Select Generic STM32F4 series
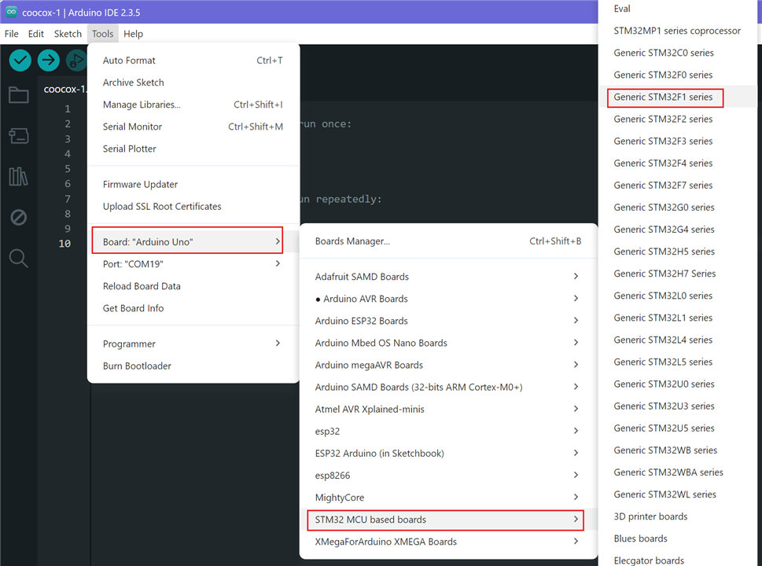The image size is (762, 566). (678, 164)
